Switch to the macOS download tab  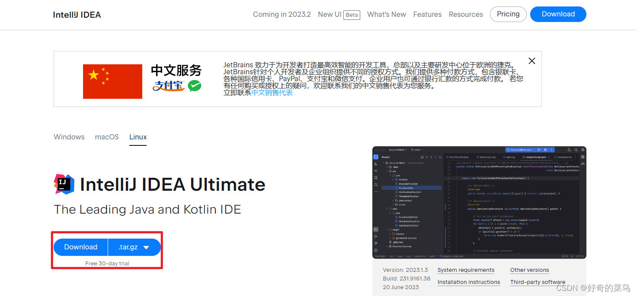click(106, 137)
